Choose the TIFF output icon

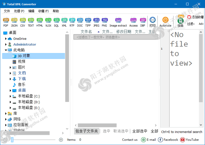pyautogui.click(x=88, y=22)
